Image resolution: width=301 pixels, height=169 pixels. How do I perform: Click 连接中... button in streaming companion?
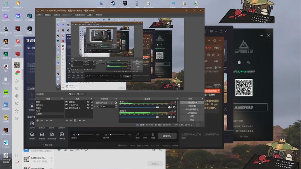(x=167, y=136)
